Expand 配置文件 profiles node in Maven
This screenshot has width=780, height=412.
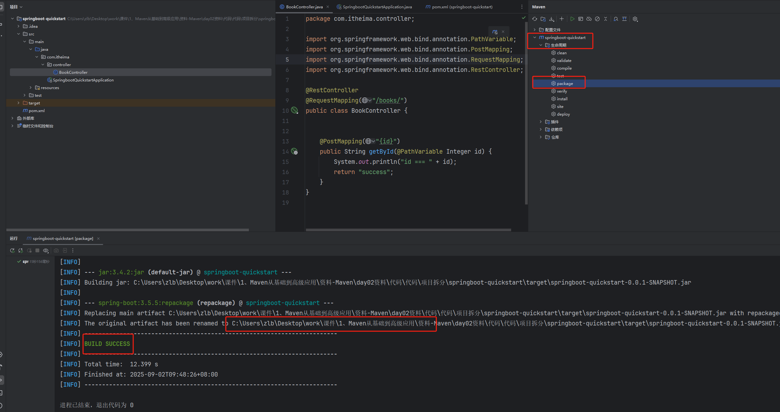535,30
